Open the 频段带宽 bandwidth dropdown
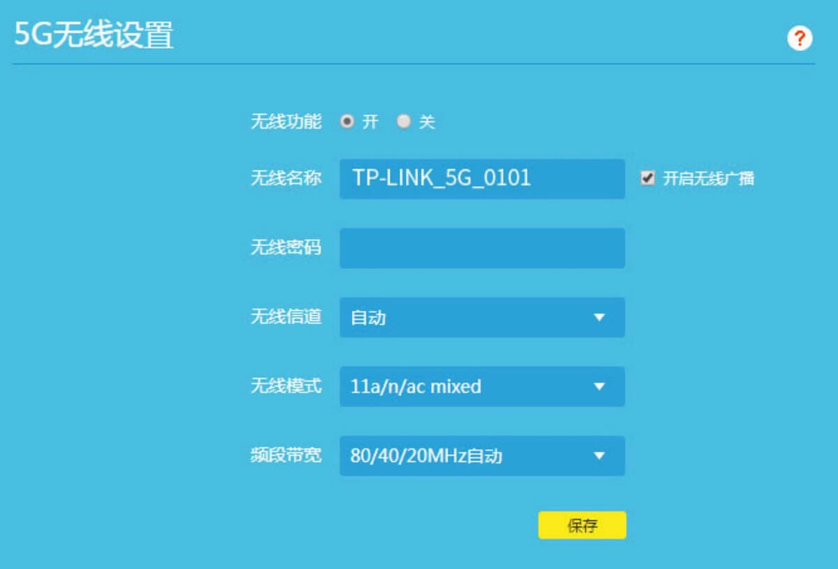The width and height of the screenshot is (838, 569). tap(482, 456)
